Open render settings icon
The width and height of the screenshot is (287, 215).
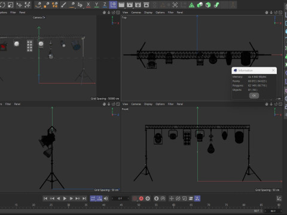(x=138, y=5)
